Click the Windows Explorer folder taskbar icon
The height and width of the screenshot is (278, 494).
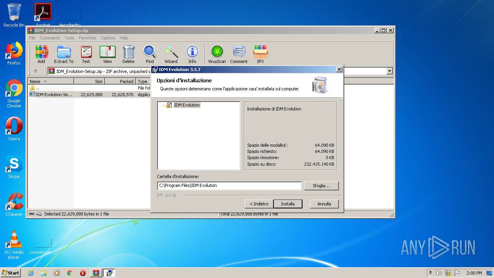(x=44, y=273)
